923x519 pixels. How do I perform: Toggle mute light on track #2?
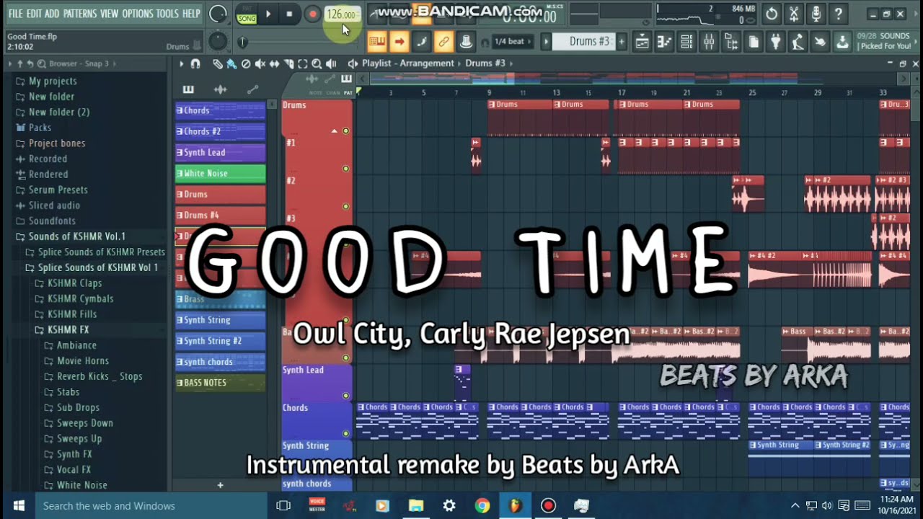point(346,206)
